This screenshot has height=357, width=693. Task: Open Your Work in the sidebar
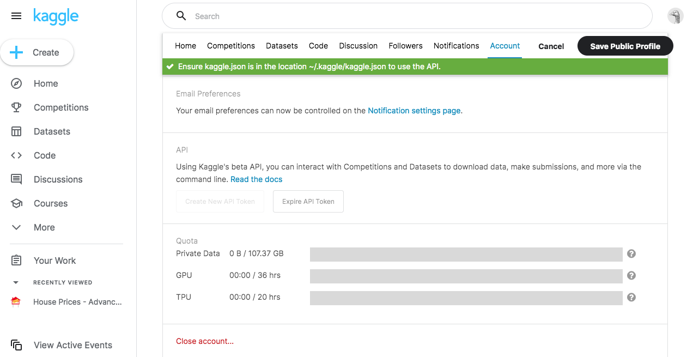pos(55,261)
